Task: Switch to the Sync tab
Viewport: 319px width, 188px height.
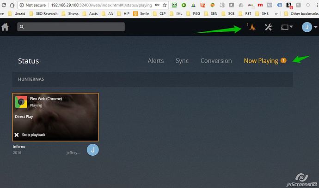Action: click(182, 61)
